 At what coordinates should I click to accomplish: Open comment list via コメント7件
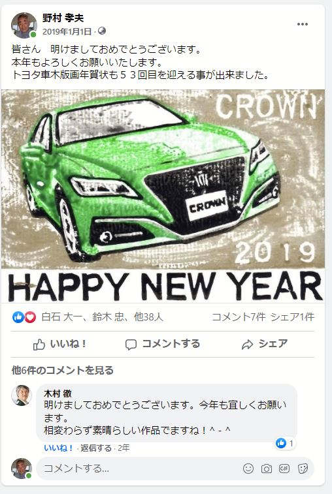[239, 317]
